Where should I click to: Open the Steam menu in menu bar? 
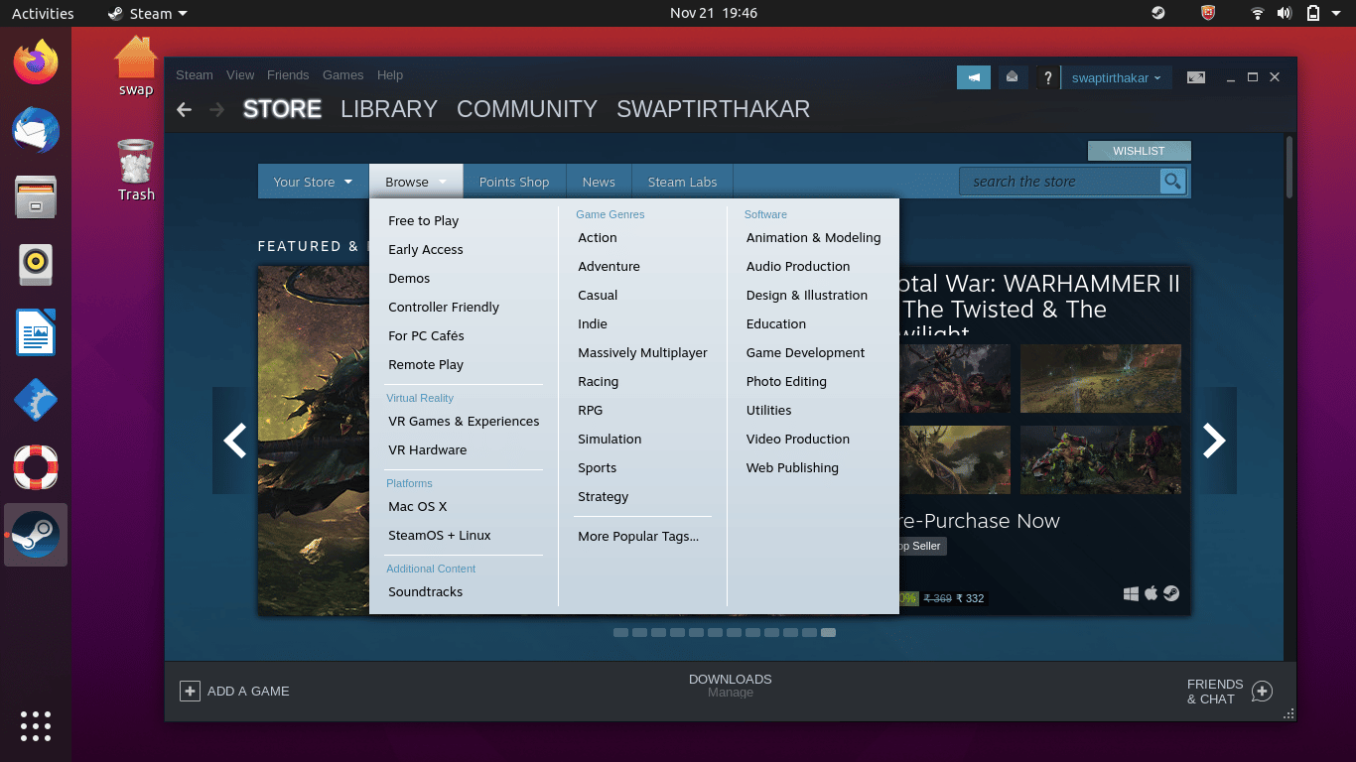pos(195,74)
